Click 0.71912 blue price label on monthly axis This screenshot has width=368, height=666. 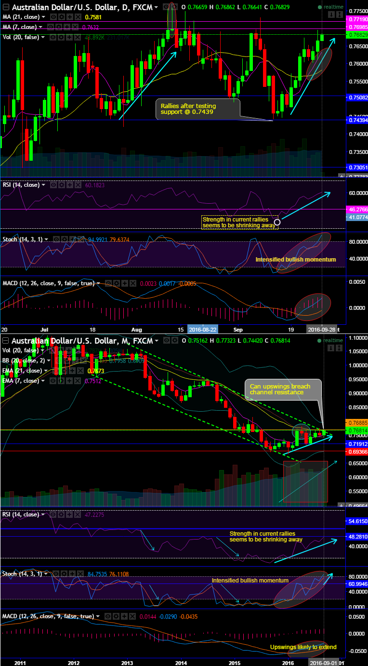coord(357,444)
